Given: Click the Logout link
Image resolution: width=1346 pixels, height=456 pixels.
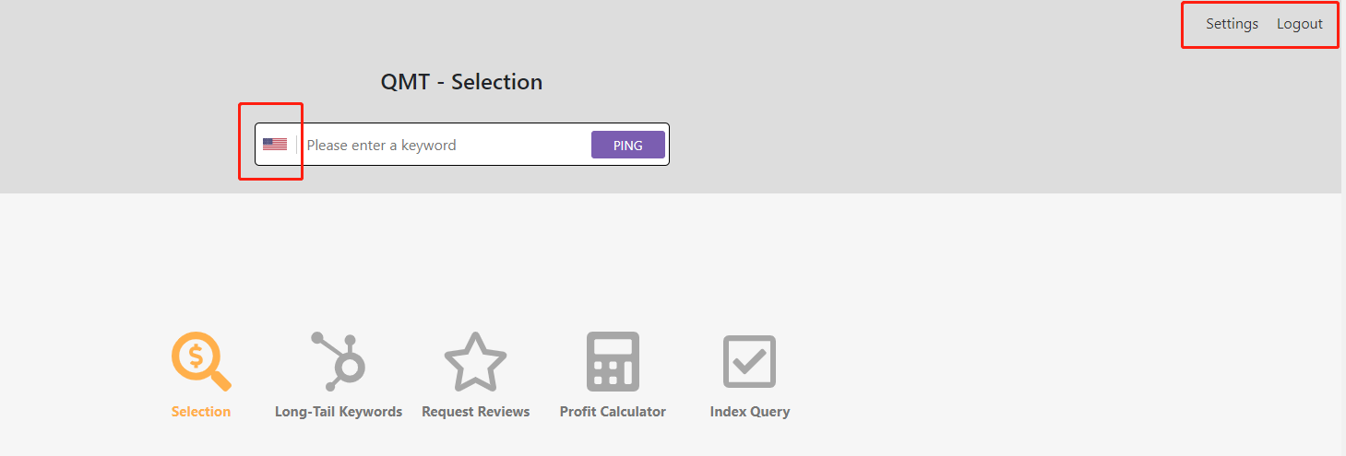Looking at the screenshot, I should pos(1299,24).
